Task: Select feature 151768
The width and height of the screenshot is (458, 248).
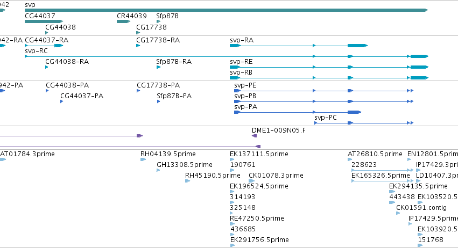Action: pos(431,240)
